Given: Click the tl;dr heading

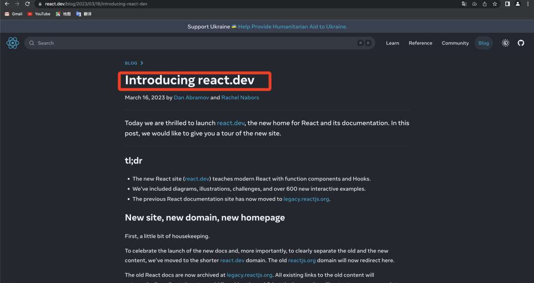Looking at the screenshot, I should pyautogui.click(x=133, y=161).
